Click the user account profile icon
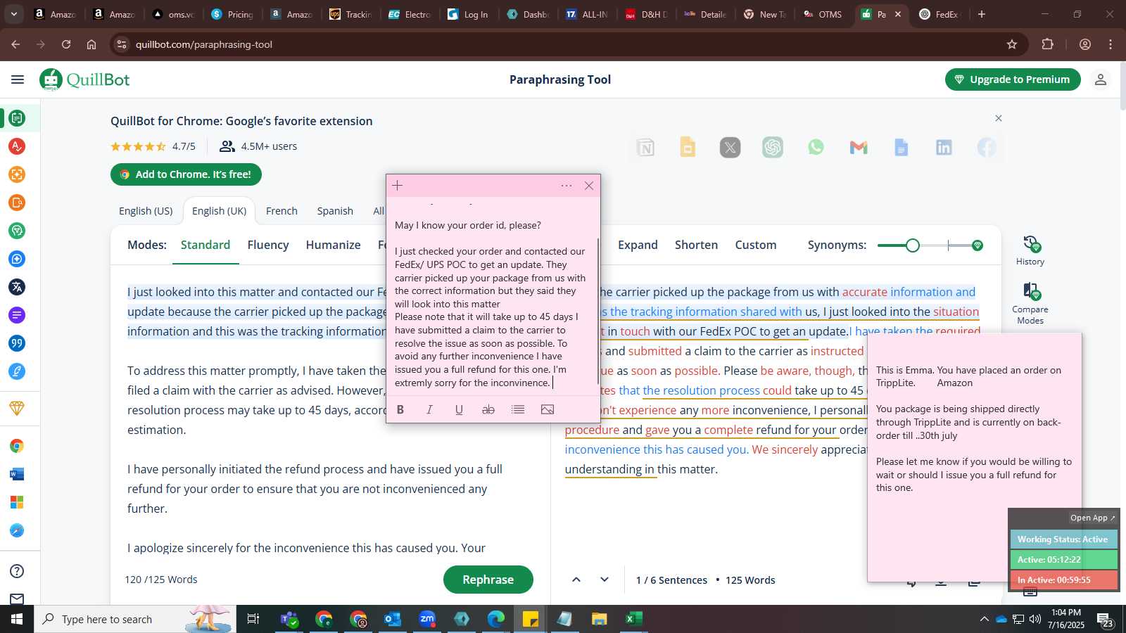Viewport: 1126px width, 633px height. [1101, 79]
